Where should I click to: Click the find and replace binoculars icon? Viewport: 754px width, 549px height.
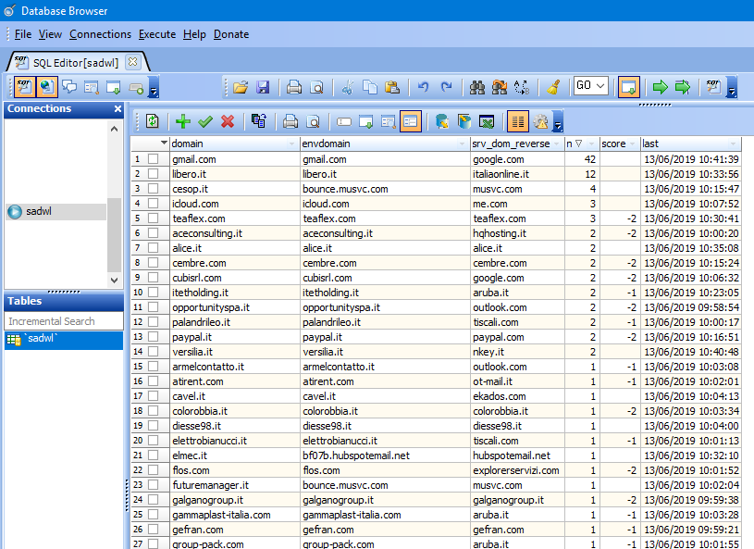[x=500, y=87]
